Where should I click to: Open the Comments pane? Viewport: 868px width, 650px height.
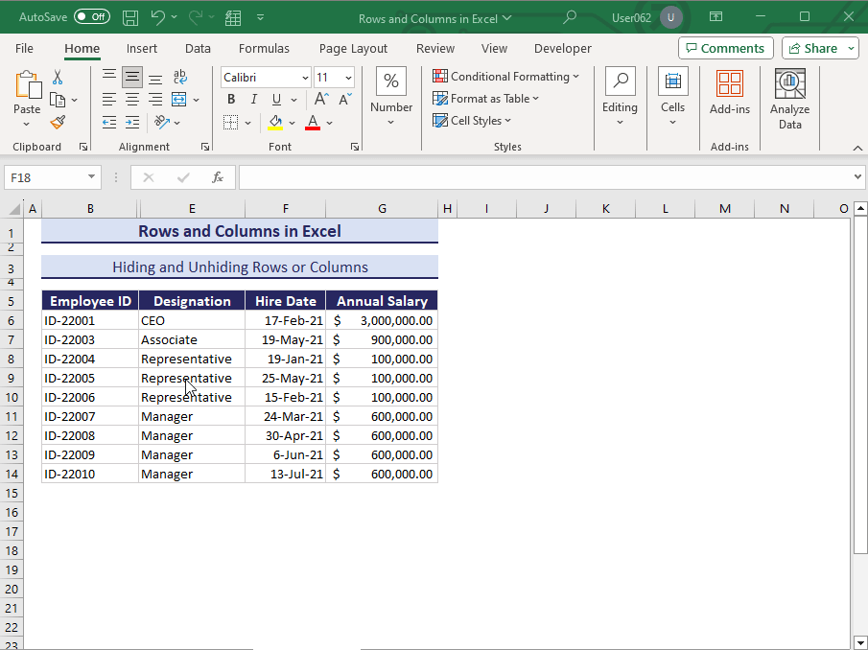point(725,48)
